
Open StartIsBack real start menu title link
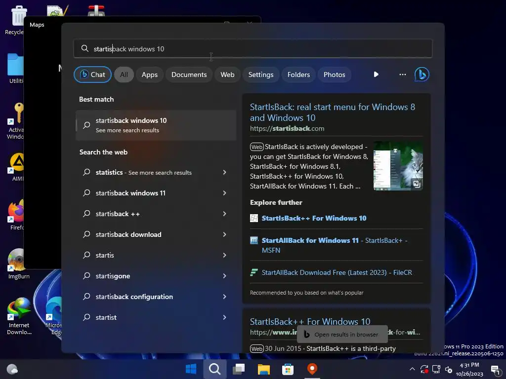pyautogui.click(x=333, y=112)
